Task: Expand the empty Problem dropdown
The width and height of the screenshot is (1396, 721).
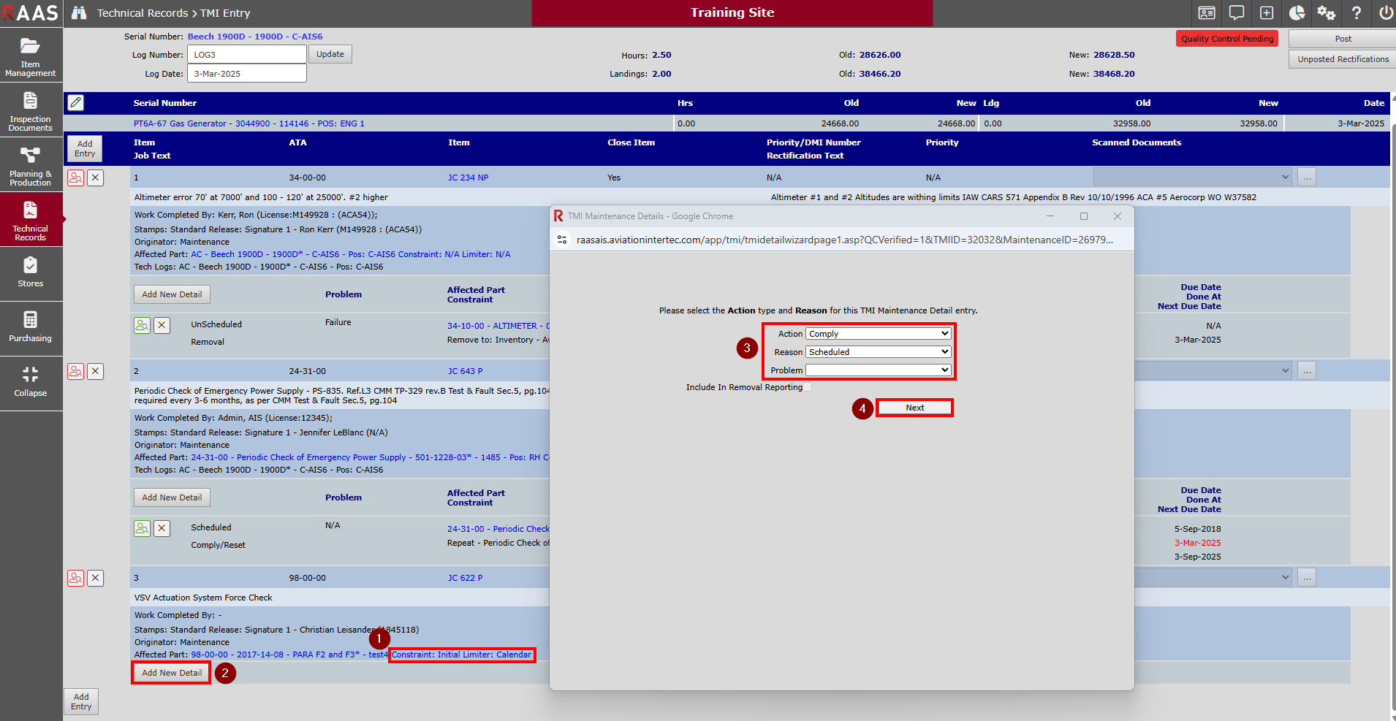Action: point(877,370)
